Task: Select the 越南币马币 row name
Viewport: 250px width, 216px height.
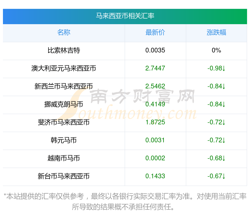Action: [x=64, y=158]
